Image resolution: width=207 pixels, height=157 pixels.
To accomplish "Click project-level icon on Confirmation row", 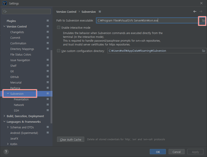I will (x=48, y=43).
